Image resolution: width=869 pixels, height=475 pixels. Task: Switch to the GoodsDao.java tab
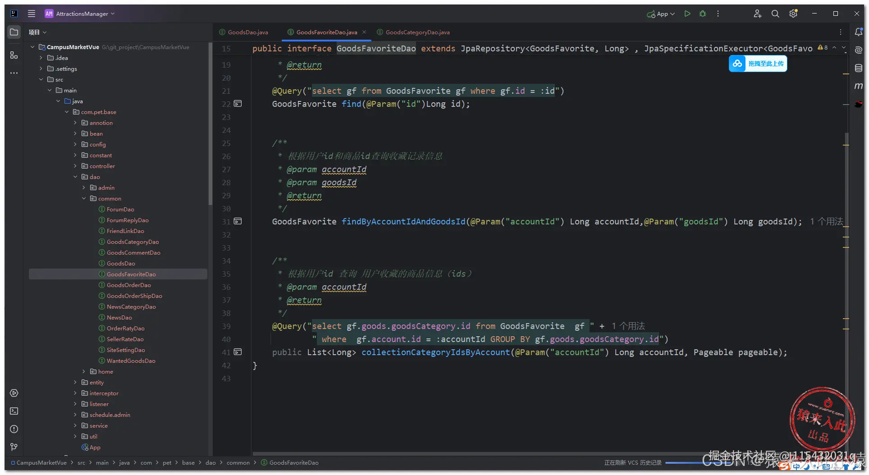[x=243, y=32]
